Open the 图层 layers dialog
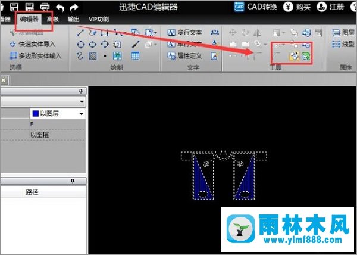The width and height of the screenshot is (357, 255). pyautogui.click(x=343, y=33)
